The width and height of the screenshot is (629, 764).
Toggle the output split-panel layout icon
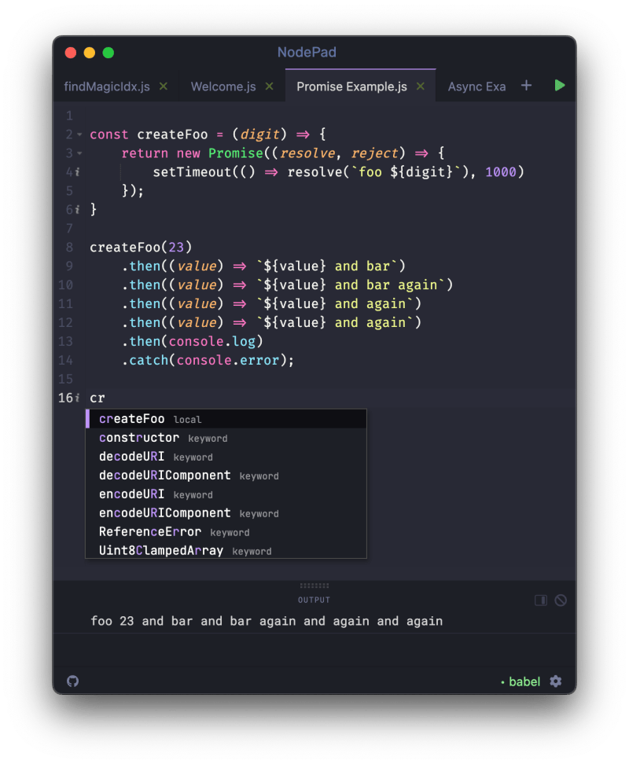tap(540, 600)
